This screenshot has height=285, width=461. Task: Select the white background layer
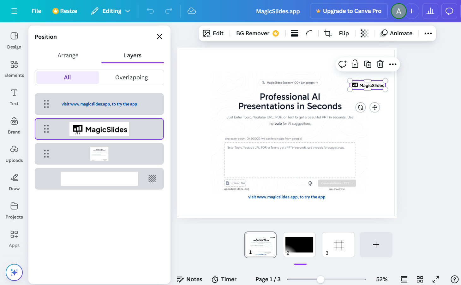click(99, 179)
